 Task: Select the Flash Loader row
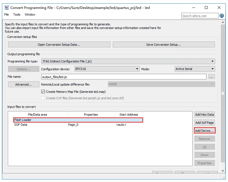(78, 120)
